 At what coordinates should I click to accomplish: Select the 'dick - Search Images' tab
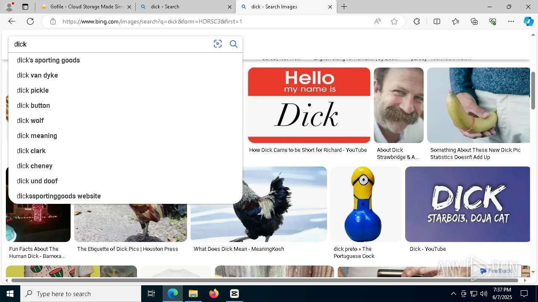point(286,7)
